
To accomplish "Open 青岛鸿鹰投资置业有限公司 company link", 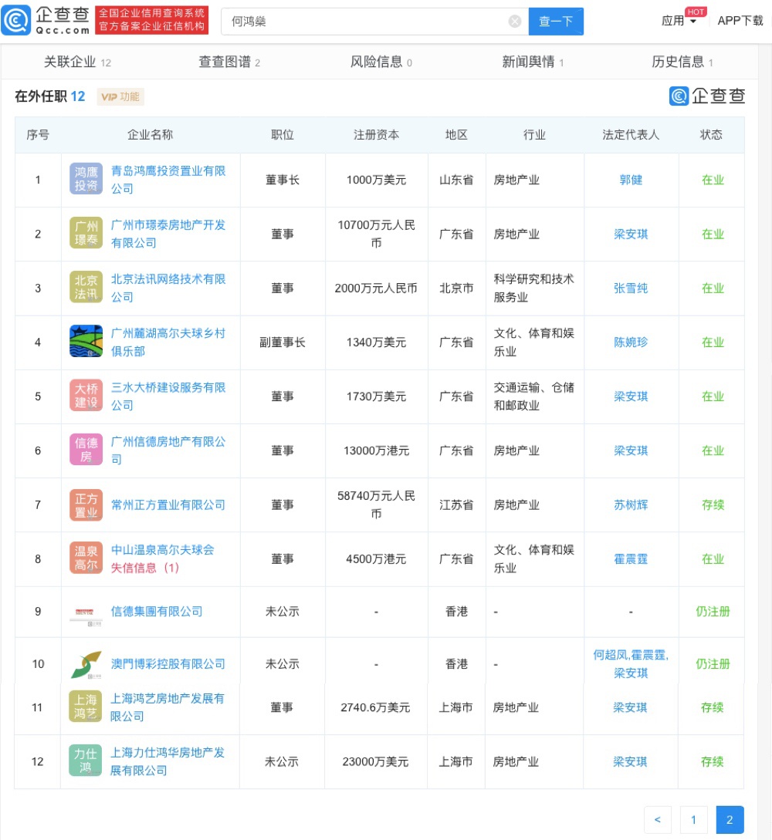I will pyautogui.click(x=168, y=180).
